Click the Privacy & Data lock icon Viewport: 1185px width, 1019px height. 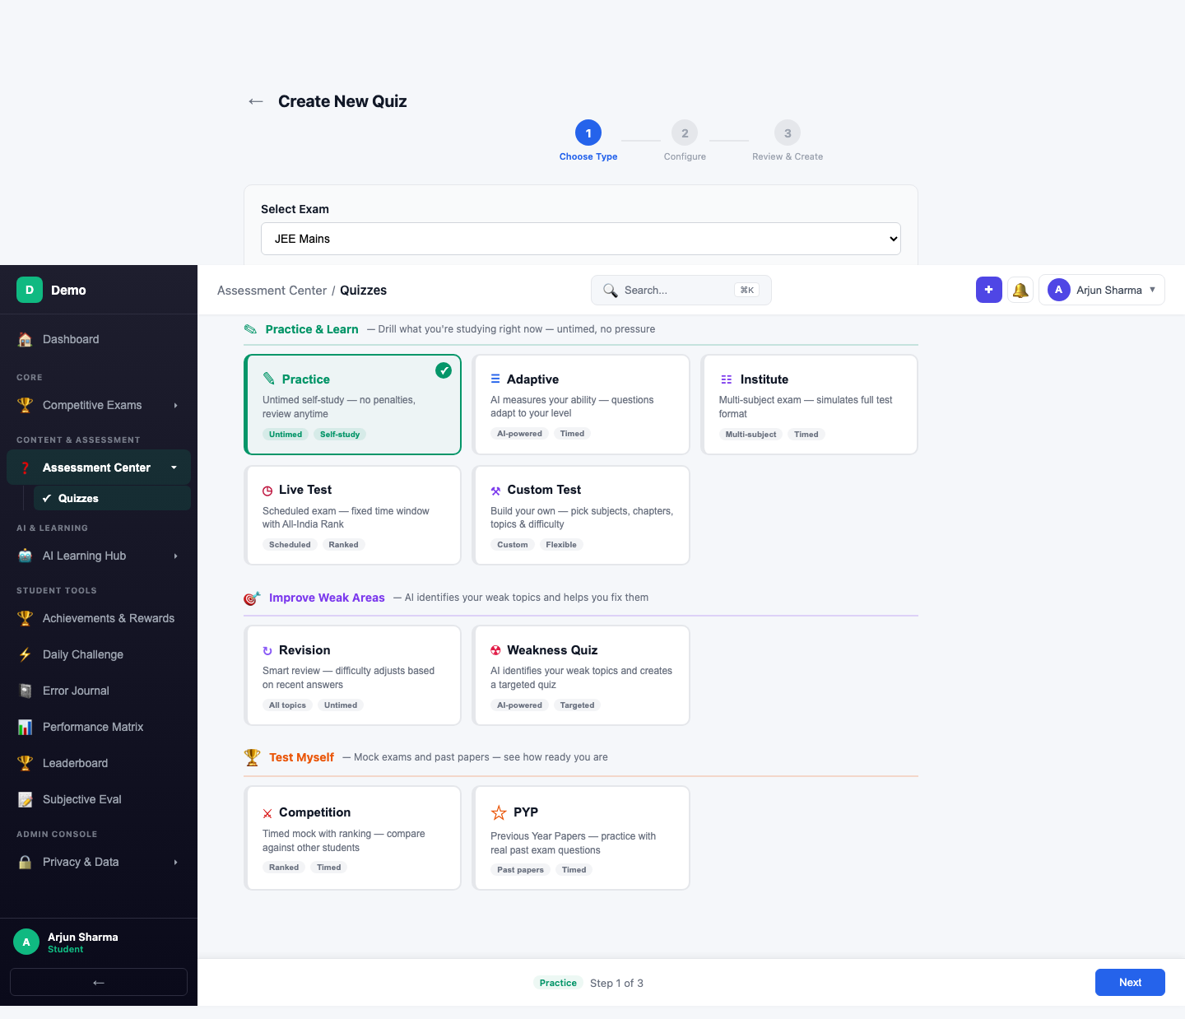click(26, 862)
